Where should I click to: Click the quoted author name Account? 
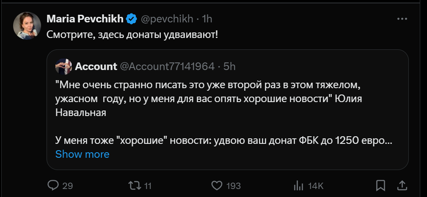point(96,66)
